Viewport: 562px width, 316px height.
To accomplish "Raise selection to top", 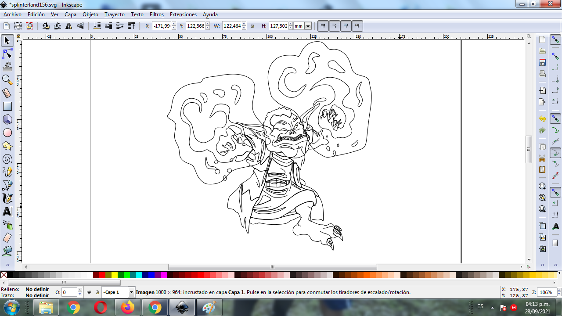I will [x=131, y=26].
